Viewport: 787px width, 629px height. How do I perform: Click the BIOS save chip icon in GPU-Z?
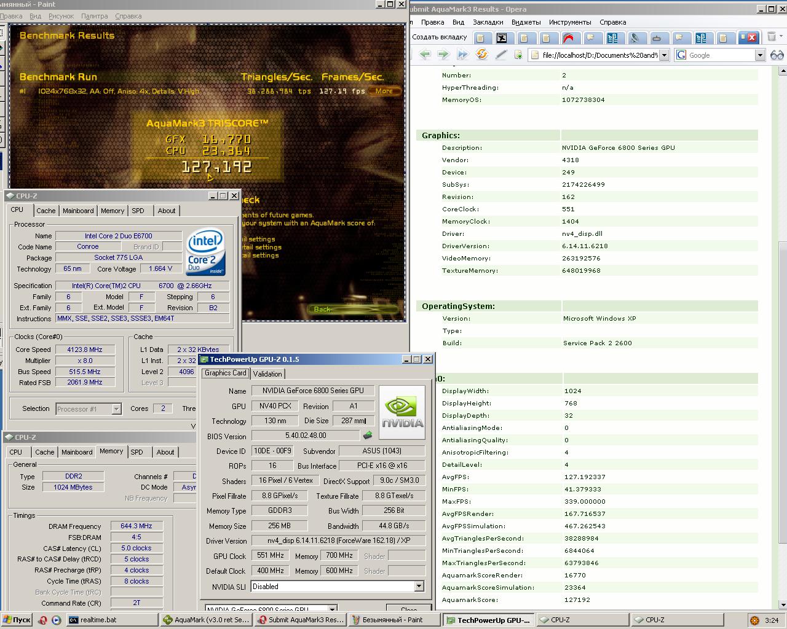(368, 436)
